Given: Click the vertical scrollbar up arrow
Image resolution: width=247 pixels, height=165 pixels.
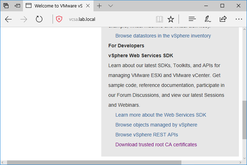Looking at the screenshot, I should point(245,29).
